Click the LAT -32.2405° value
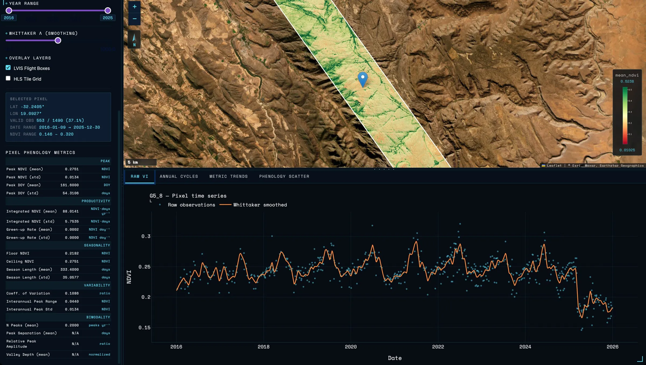 coord(32,107)
